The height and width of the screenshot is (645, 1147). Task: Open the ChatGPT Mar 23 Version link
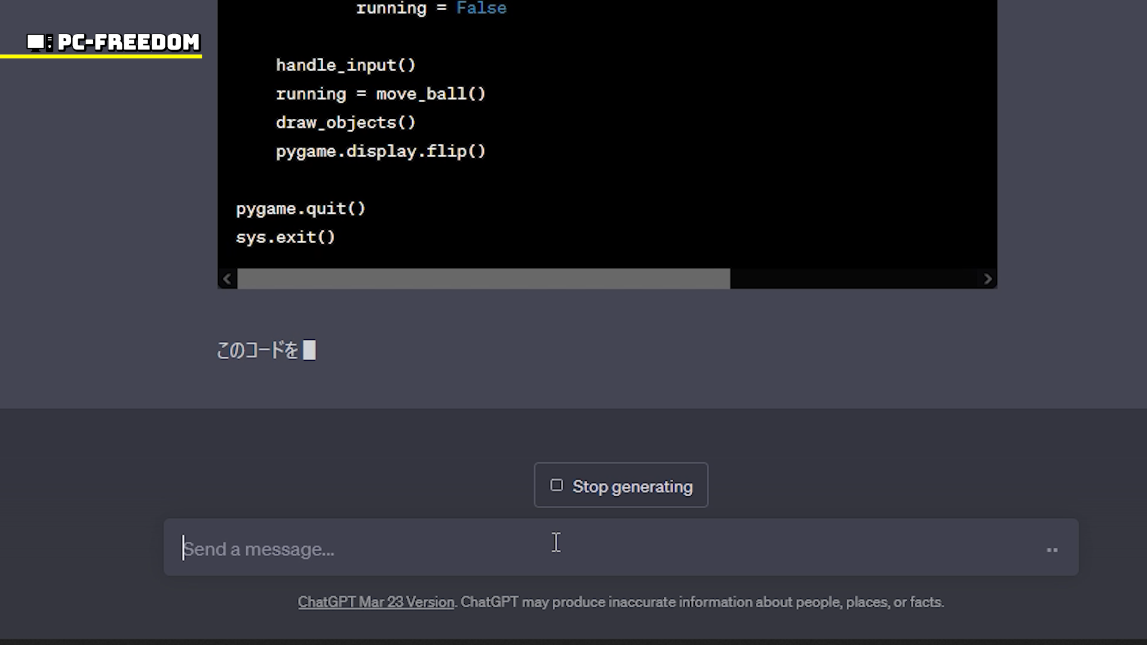click(x=376, y=602)
